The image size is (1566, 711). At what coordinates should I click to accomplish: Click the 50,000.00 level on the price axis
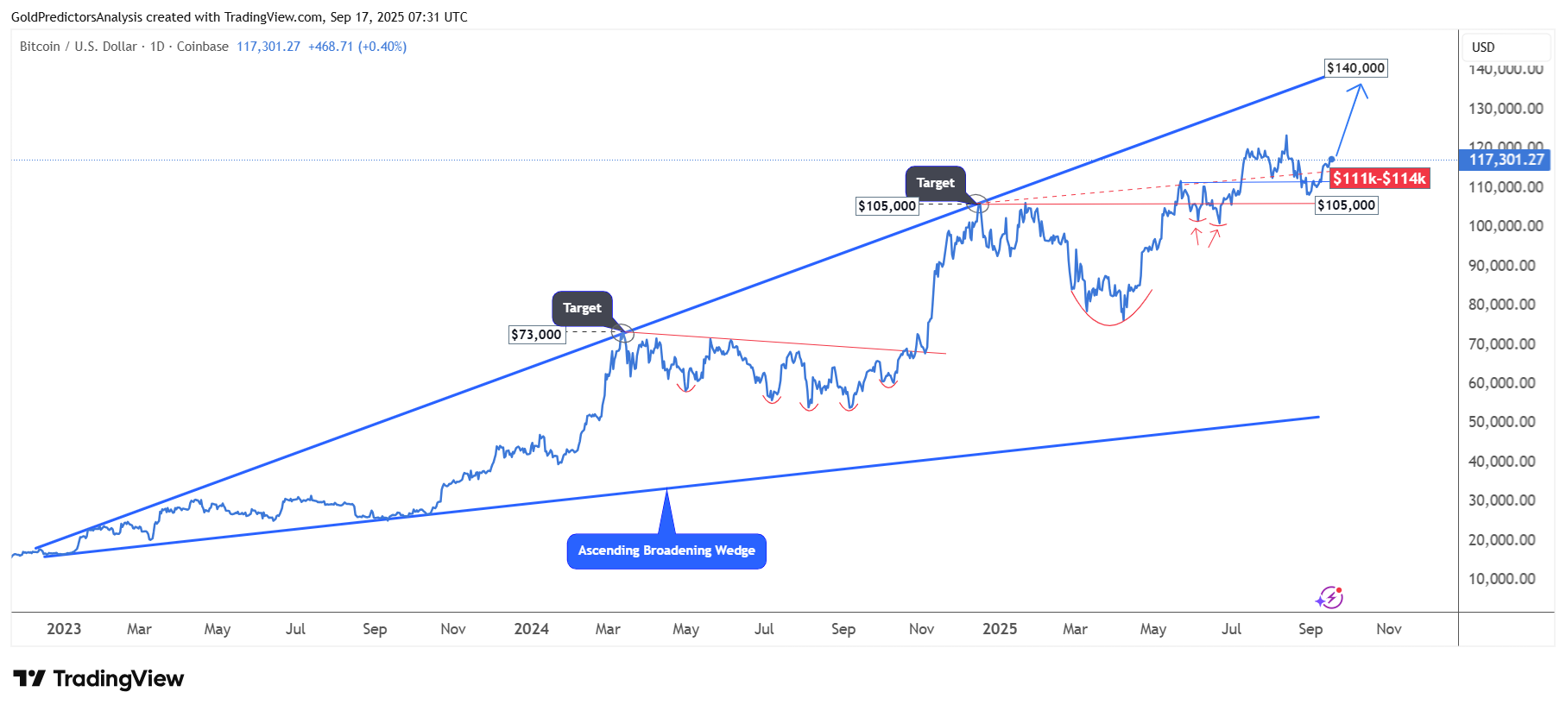(1501, 422)
